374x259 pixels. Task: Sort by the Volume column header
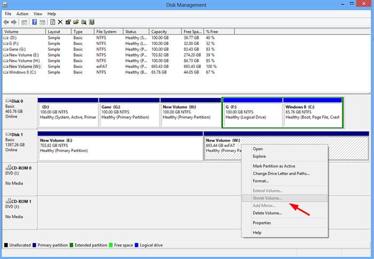[24, 32]
